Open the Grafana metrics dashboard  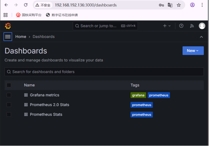click(x=44, y=95)
